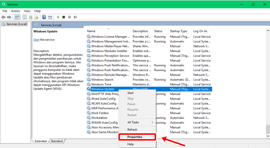
Task: Click gear icon of Windows Time row
Action: click(x=88, y=84)
